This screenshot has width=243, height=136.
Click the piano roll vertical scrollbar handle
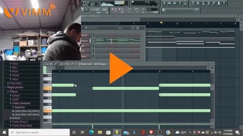[x=212, y=87]
